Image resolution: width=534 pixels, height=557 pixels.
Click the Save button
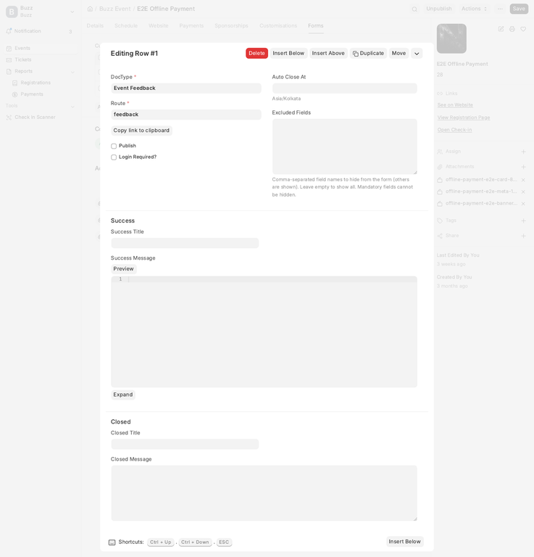[x=519, y=9]
